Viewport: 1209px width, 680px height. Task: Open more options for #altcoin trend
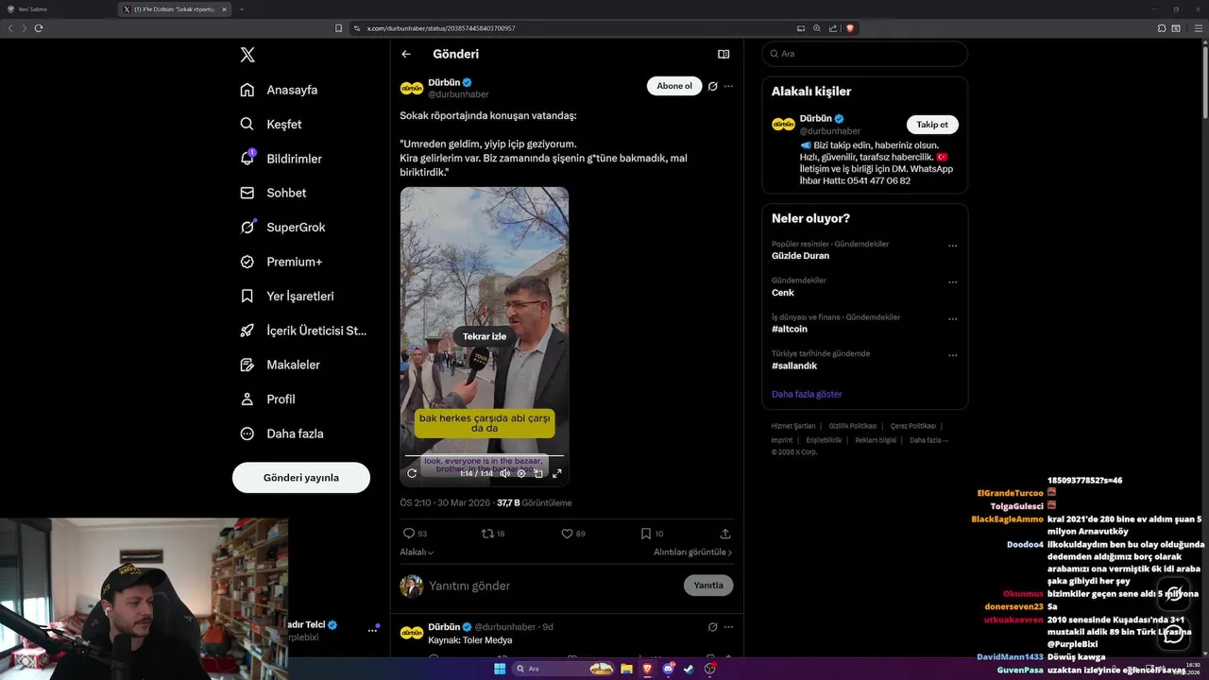(x=952, y=319)
